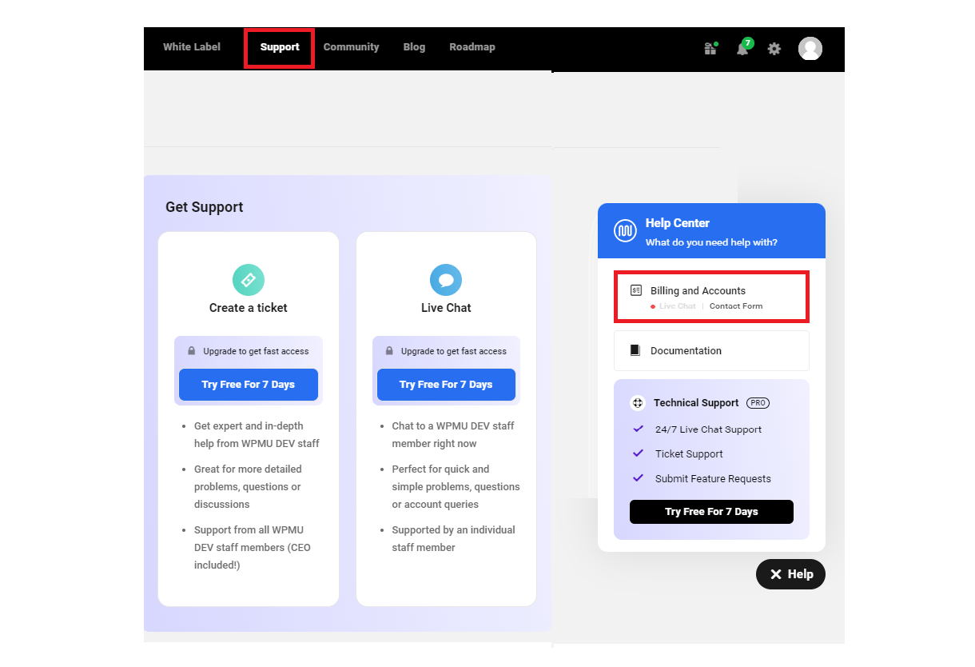The image size is (975, 667).
Task: Click Try Free For 7 Days under Create a ticket
Action: click(248, 385)
